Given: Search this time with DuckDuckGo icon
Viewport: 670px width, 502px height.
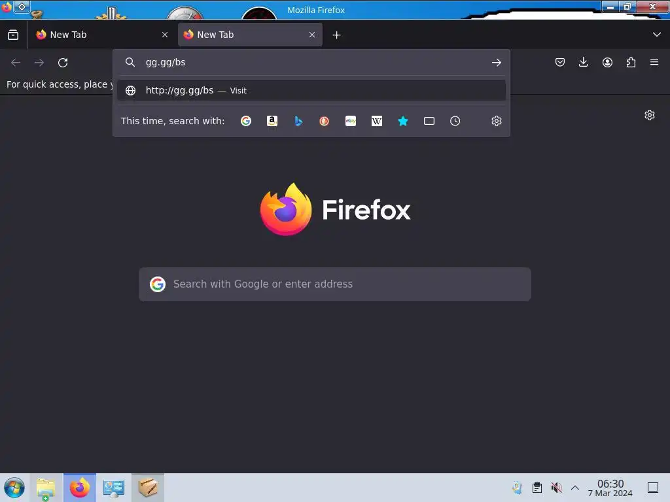Looking at the screenshot, I should (x=325, y=121).
